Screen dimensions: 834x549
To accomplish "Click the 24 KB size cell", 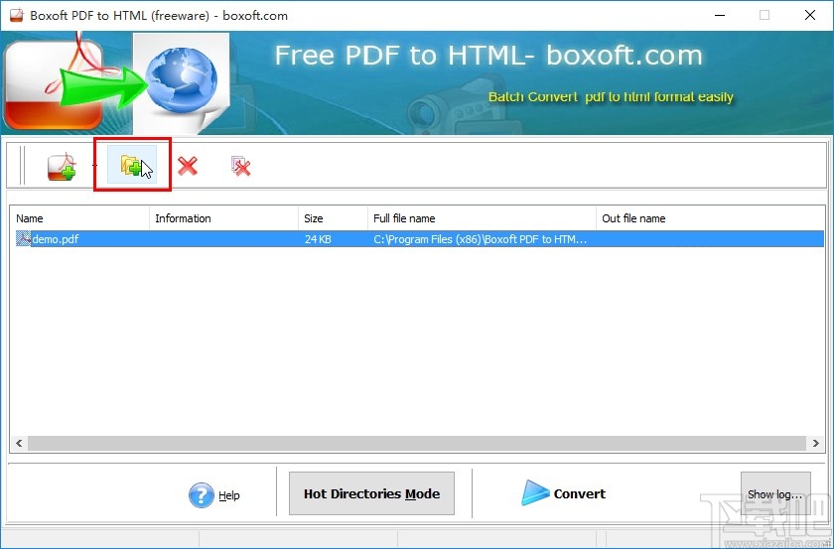I will 318,239.
